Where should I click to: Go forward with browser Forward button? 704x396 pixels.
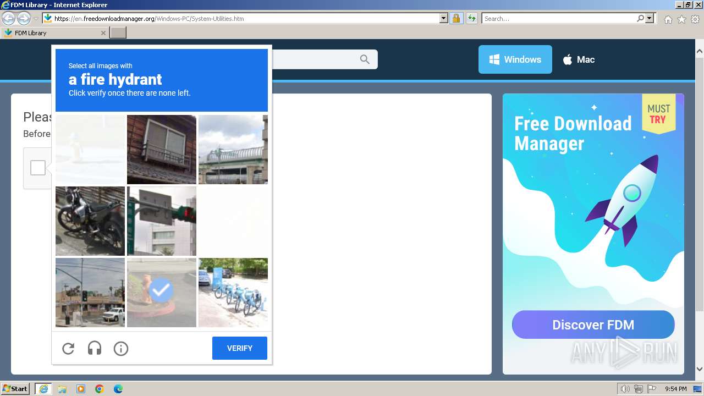pyautogui.click(x=24, y=18)
